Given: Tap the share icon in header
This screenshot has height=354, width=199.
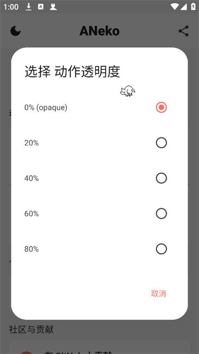Looking at the screenshot, I should (x=183, y=31).
